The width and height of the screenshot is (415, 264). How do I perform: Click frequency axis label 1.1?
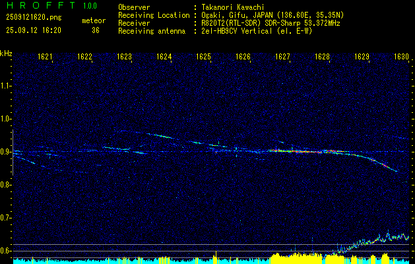[6, 86]
